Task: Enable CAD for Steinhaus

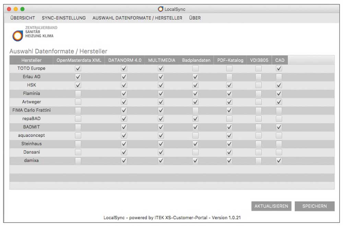Action: point(279,144)
